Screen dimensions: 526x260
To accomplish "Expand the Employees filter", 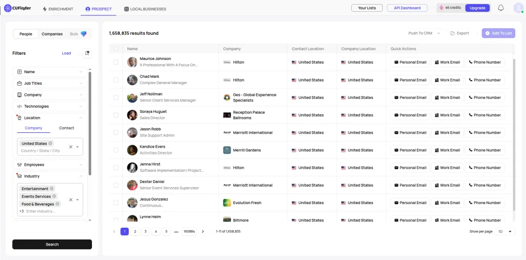I will point(50,165).
